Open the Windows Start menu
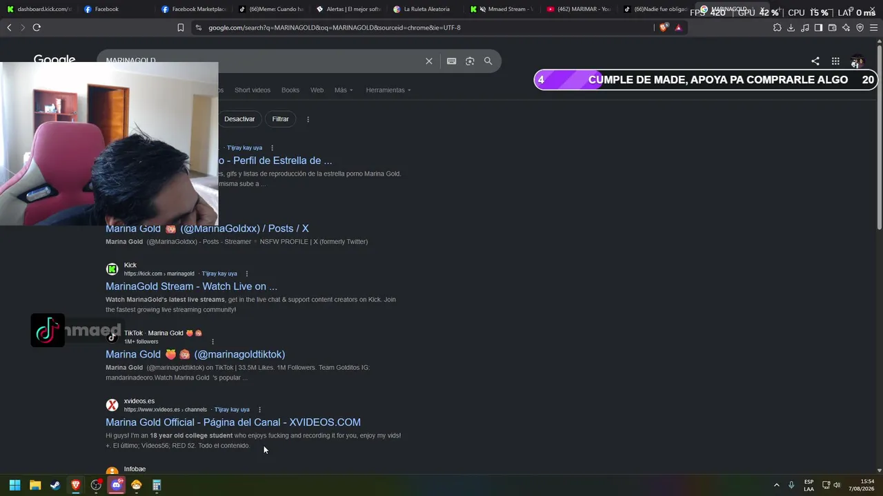This screenshot has height=496, width=883. click(x=14, y=486)
